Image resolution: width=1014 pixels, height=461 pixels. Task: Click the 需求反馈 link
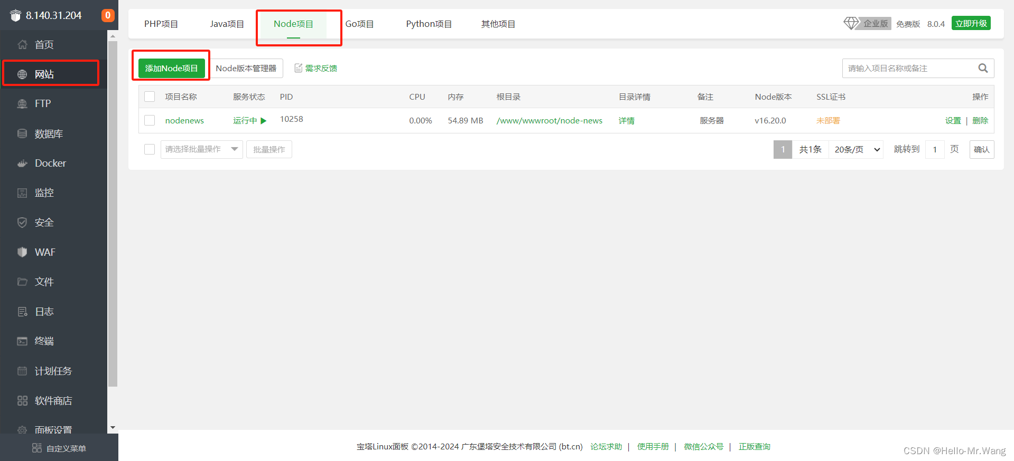coord(321,68)
